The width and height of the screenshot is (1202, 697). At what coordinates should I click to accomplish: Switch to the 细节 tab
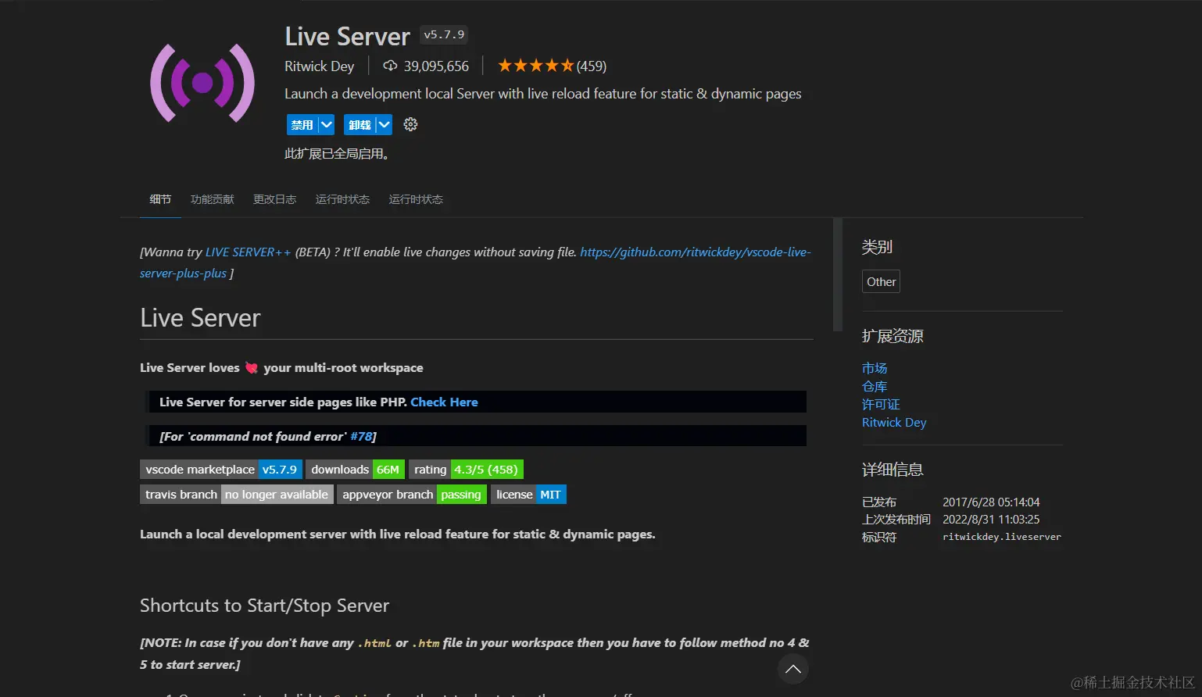[x=160, y=199]
